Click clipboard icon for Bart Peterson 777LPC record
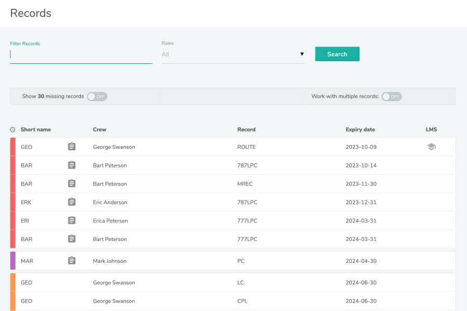Viewport: 467px width, 311px height. coord(72,239)
